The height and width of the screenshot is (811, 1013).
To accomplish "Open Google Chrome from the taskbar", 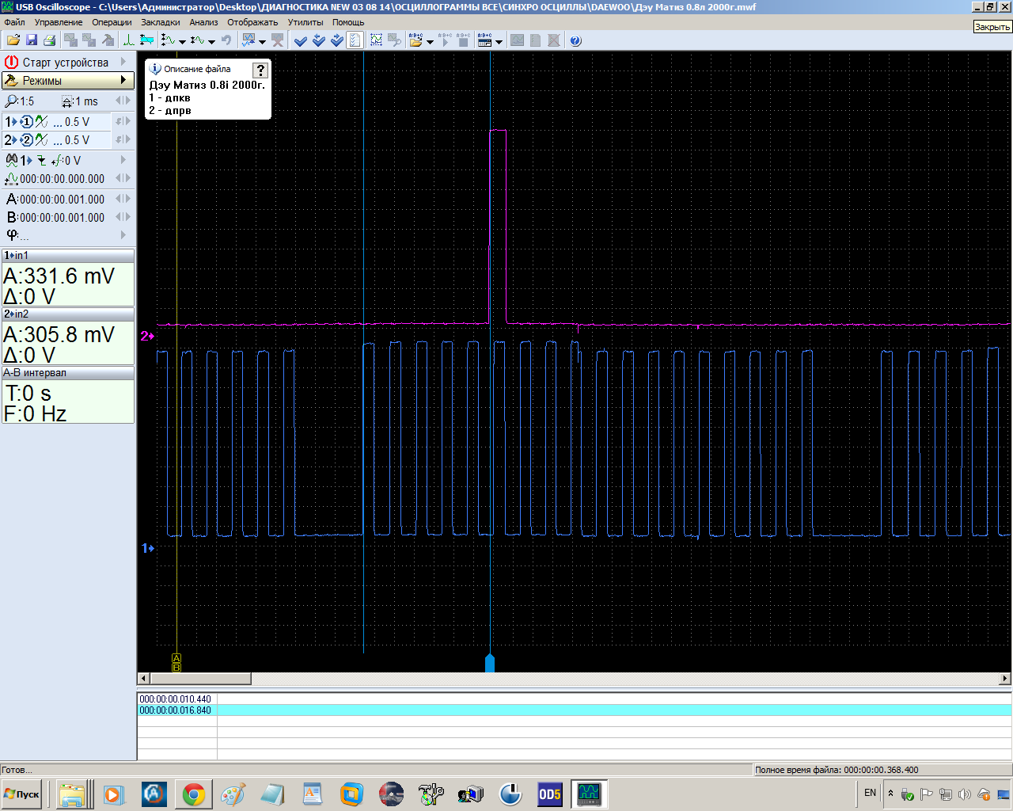I will (x=194, y=794).
